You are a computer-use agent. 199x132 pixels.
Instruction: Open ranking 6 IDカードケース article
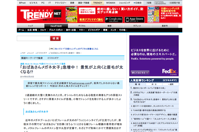(155, 115)
